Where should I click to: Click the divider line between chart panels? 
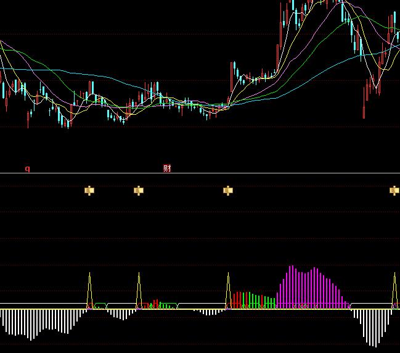click(200, 173)
